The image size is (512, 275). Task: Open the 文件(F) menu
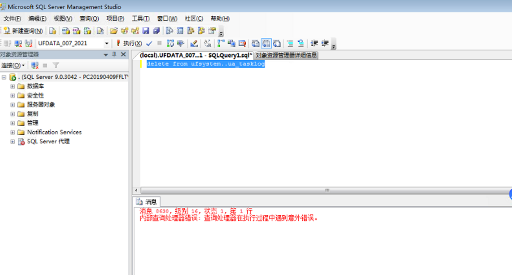click(x=12, y=19)
